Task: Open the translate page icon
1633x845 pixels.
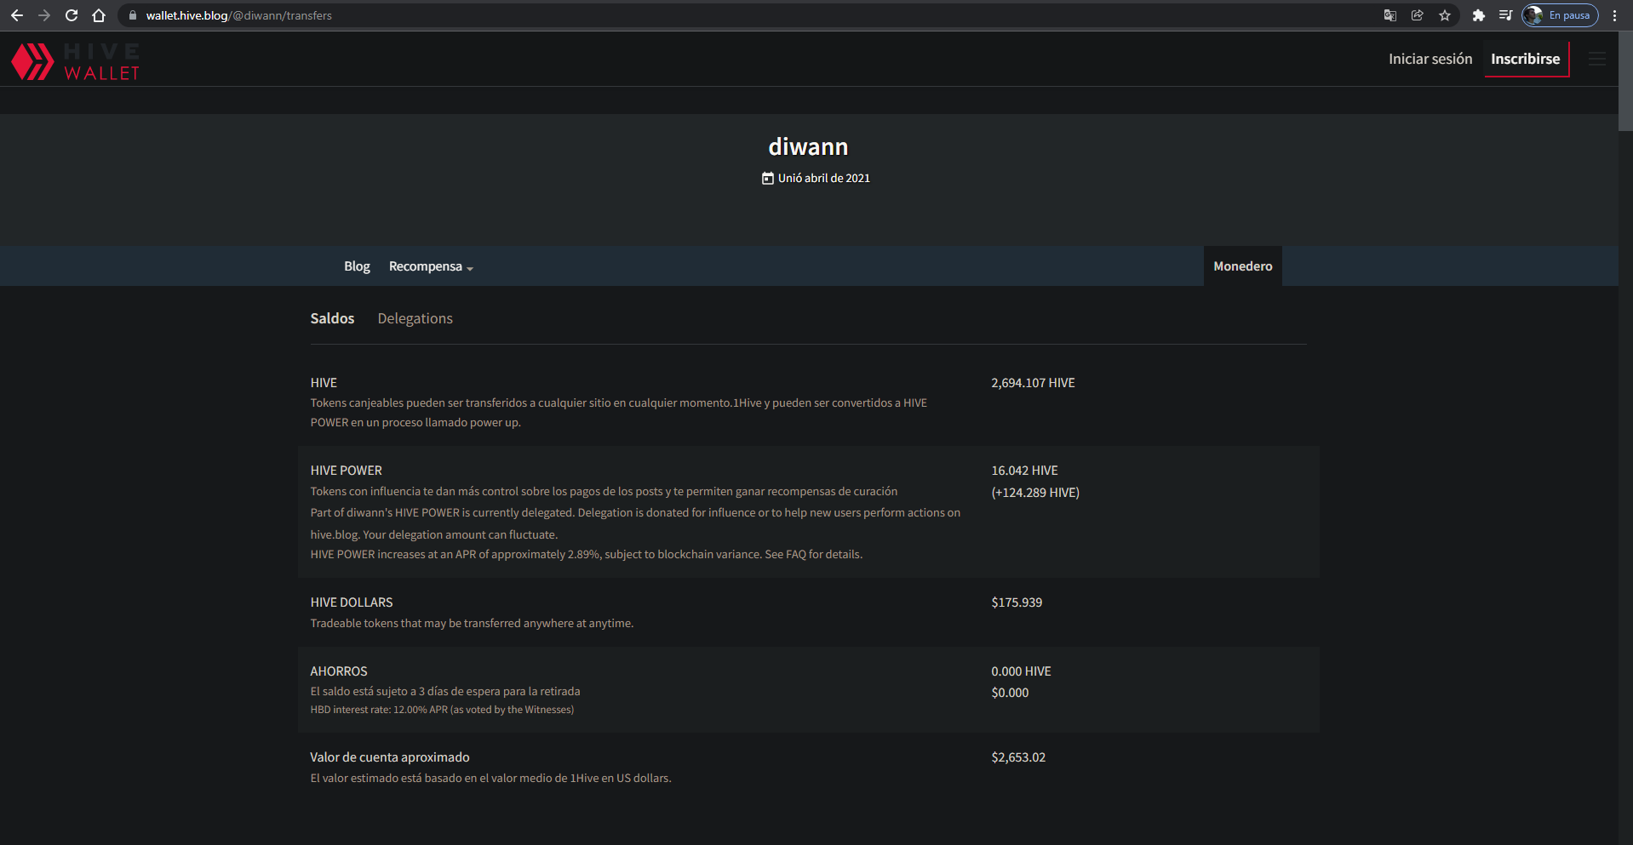Action: [x=1390, y=15]
